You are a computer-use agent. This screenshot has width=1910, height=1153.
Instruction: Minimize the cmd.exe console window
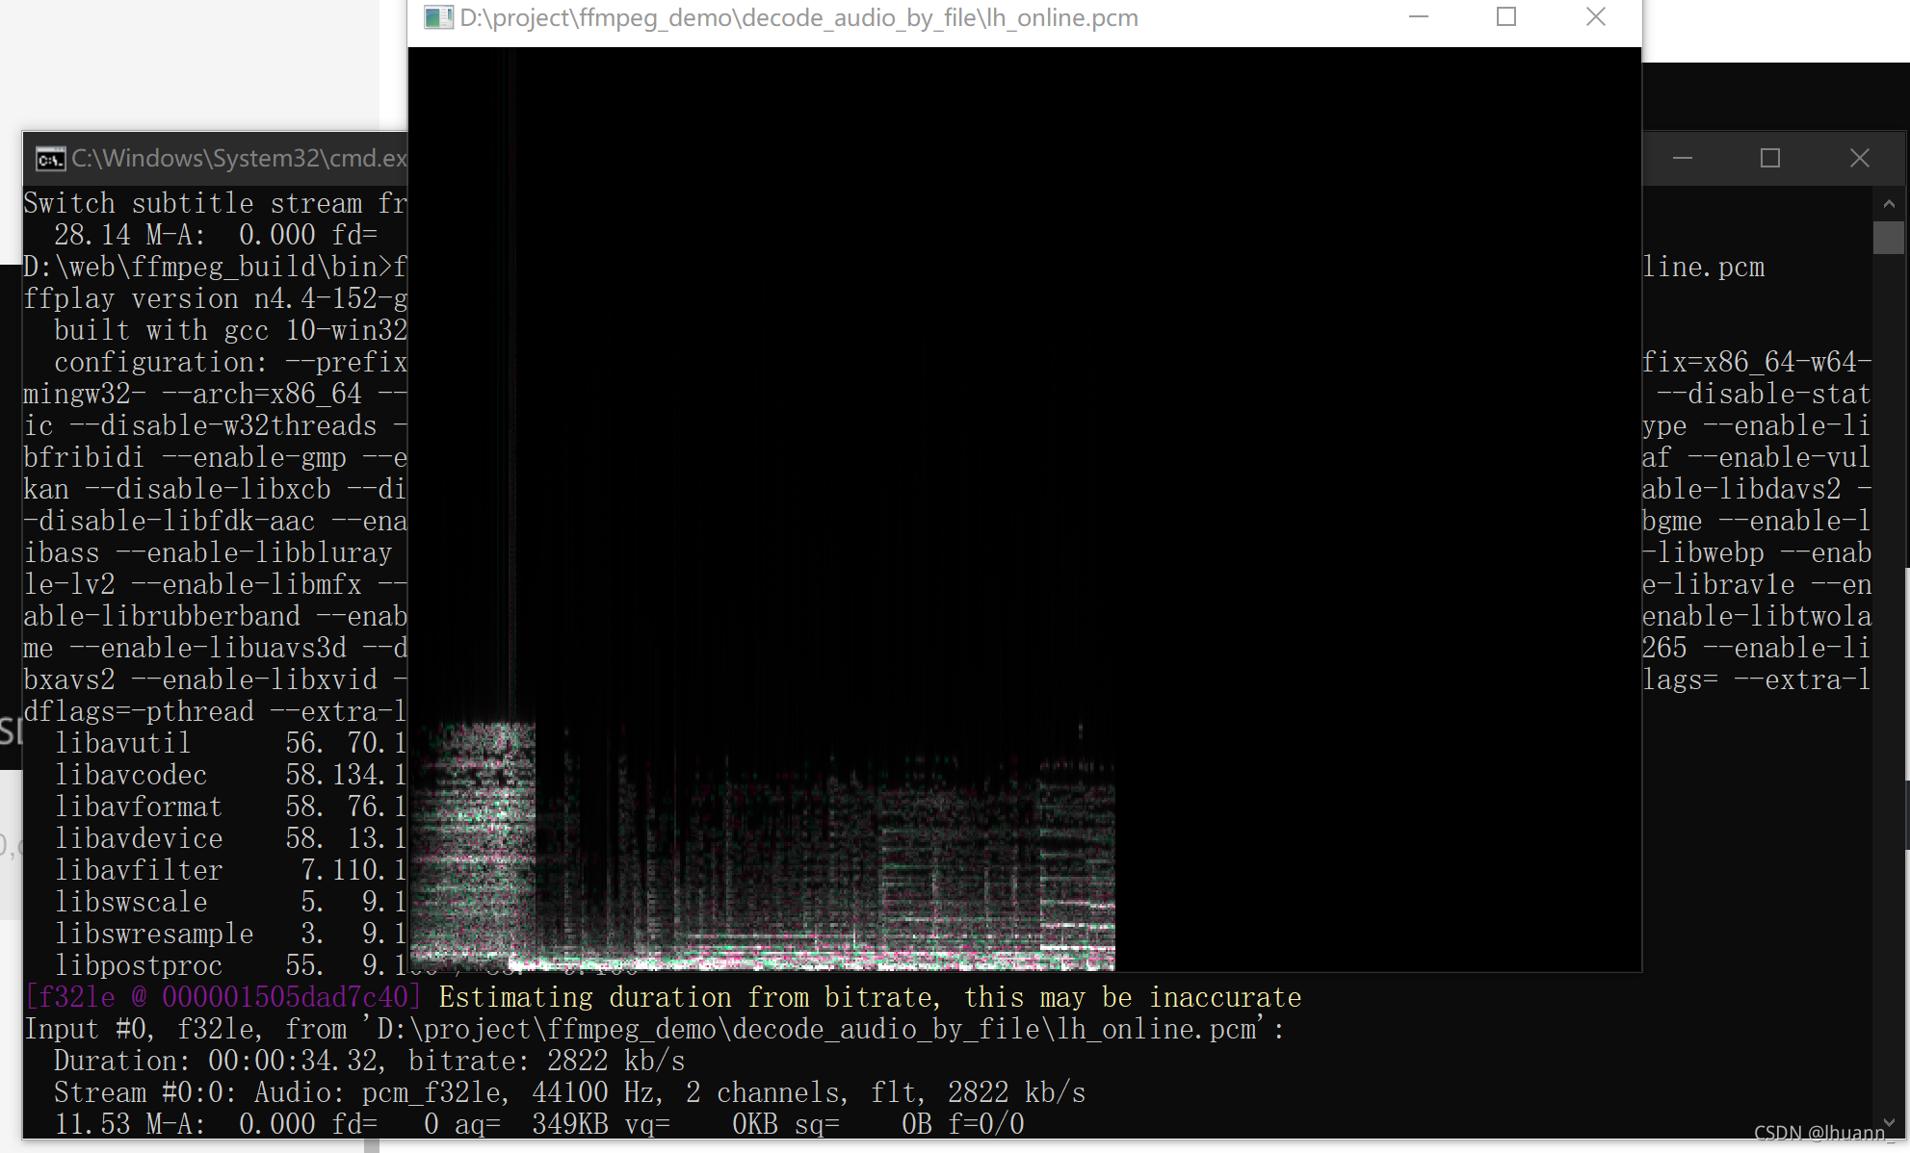coord(1683,159)
